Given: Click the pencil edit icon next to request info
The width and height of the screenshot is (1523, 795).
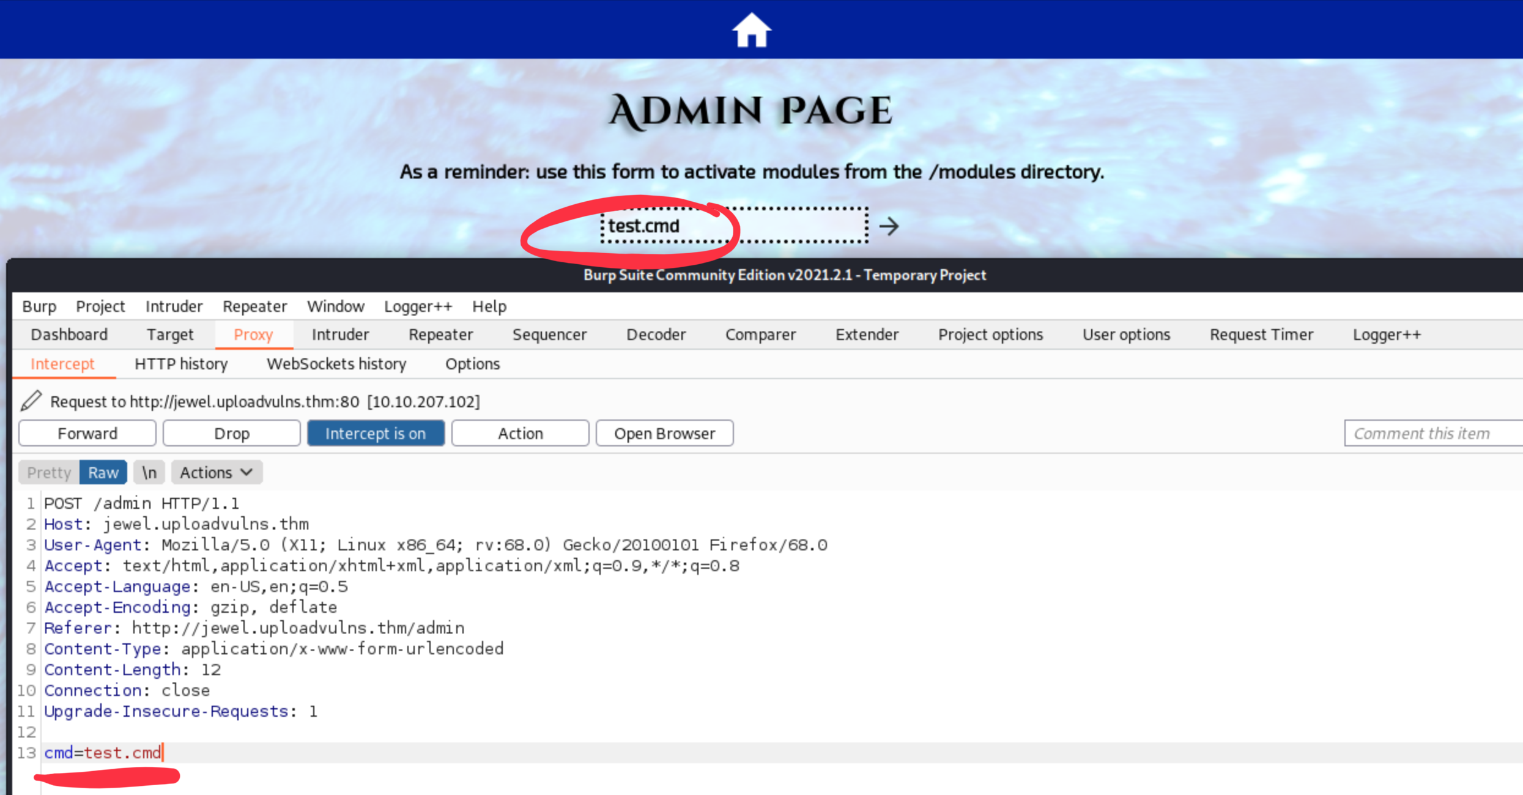Looking at the screenshot, I should coord(31,401).
